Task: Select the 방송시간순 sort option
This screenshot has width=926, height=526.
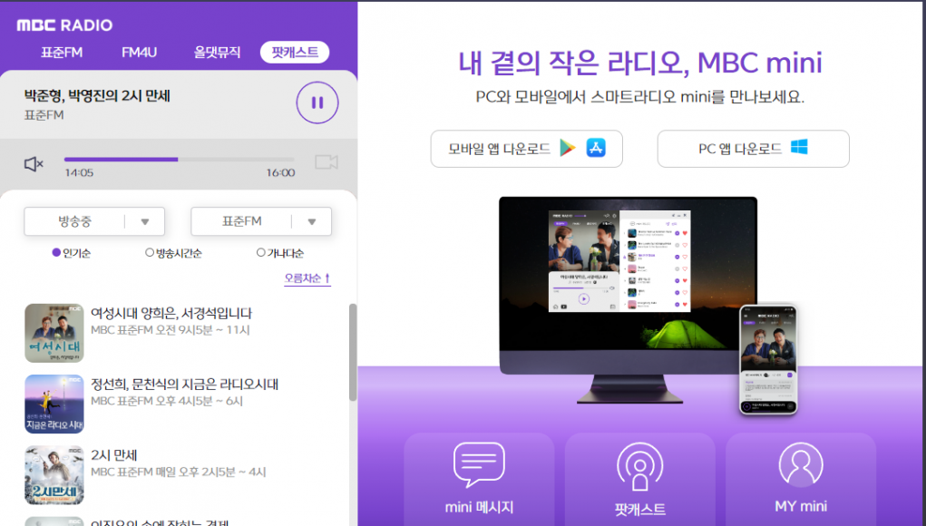Action: [173, 253]
